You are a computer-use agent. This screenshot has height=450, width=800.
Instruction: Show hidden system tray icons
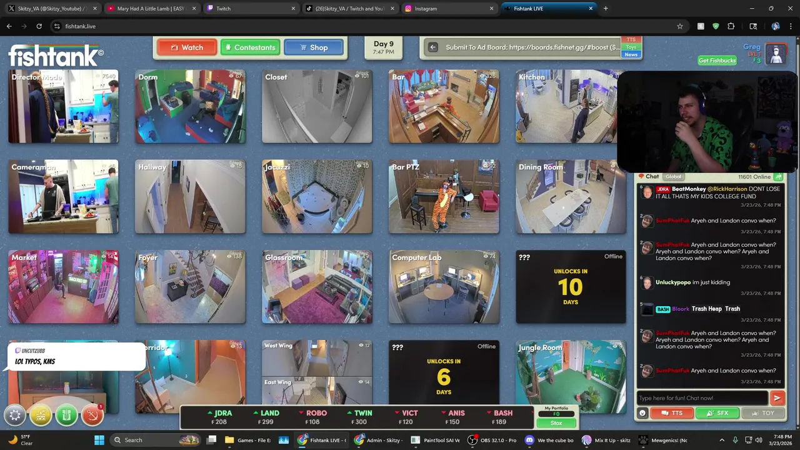[722, 440]
